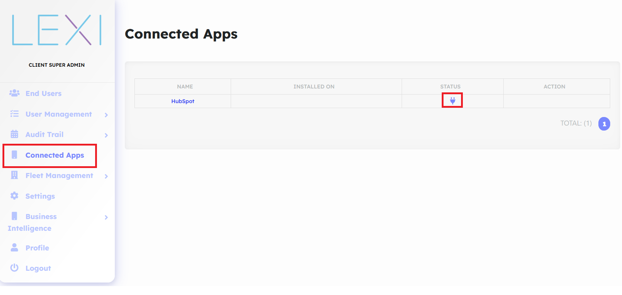
Task: Click the Connected Apps phone icon
Action: point(14,155)
